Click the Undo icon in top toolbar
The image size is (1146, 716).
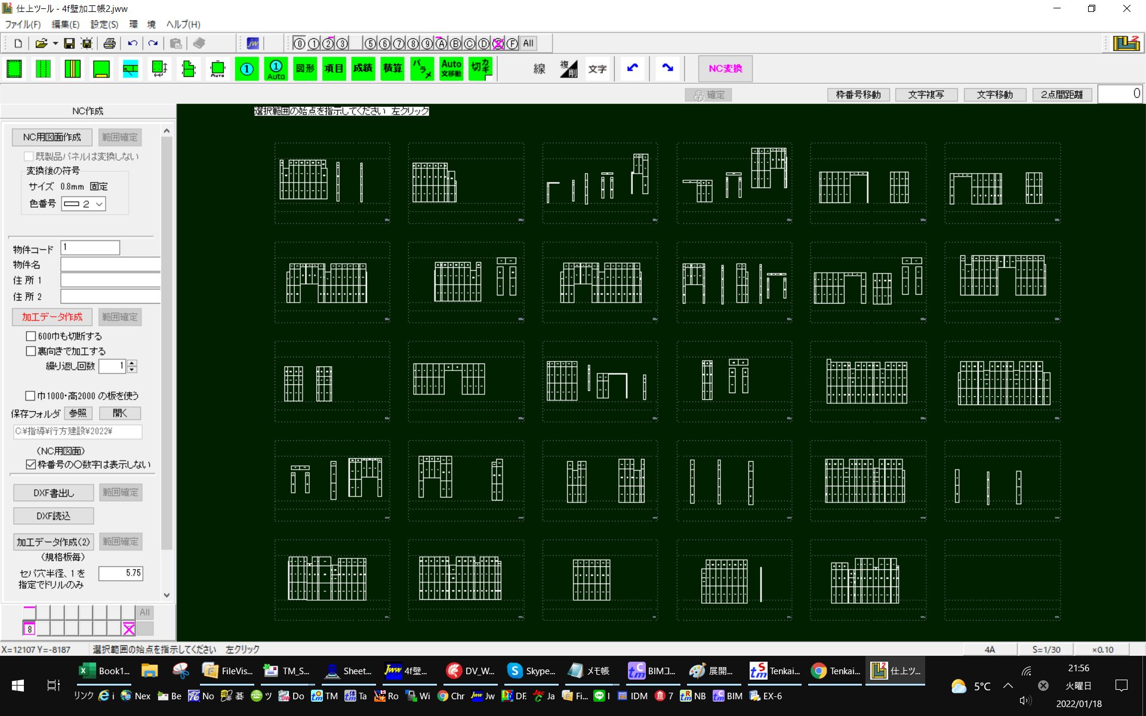[133, 44]
